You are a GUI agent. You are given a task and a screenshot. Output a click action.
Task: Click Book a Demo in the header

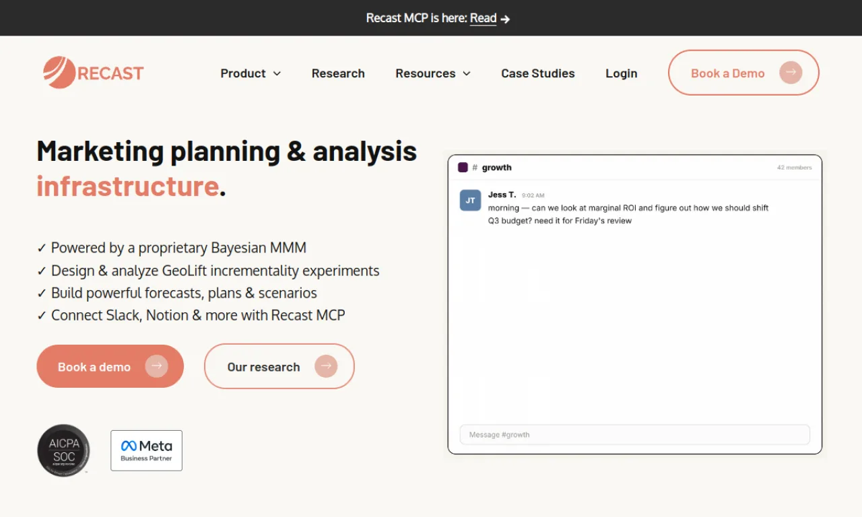[743, 73]
